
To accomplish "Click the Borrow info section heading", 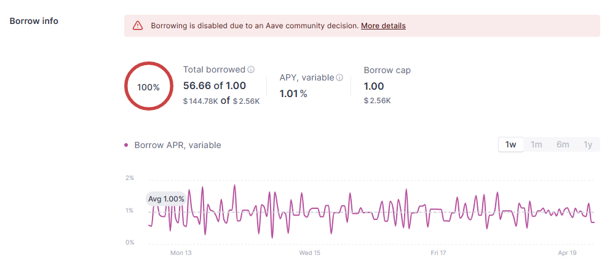I will pyautogui.click(x=34, y=21).
